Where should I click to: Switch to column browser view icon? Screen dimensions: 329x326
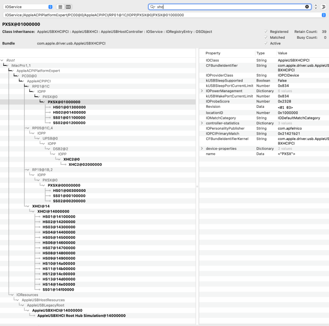tap(68, 7)
